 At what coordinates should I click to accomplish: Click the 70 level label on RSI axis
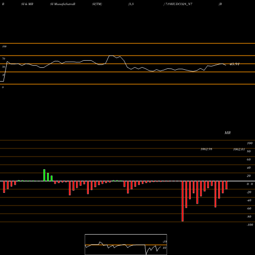tap(4, 59)
